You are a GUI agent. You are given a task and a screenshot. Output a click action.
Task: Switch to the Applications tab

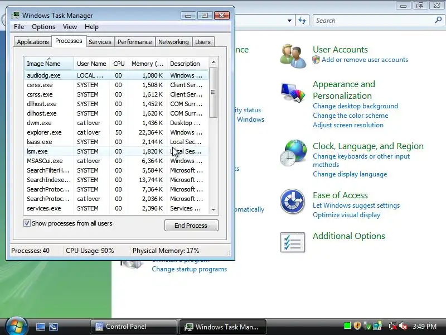tap(33, 42)
